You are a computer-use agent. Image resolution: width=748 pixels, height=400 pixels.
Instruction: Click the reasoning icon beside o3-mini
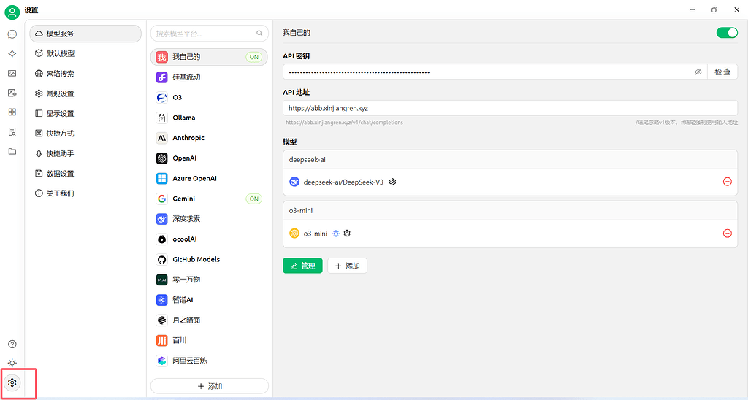(x=336, y=234)
